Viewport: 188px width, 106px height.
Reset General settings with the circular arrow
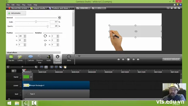click(59, 18)
